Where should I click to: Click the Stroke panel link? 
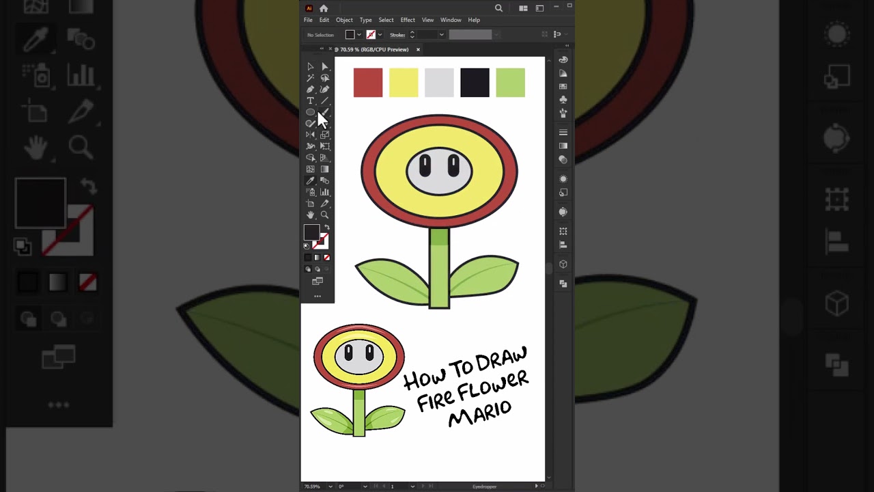[397, 35]
